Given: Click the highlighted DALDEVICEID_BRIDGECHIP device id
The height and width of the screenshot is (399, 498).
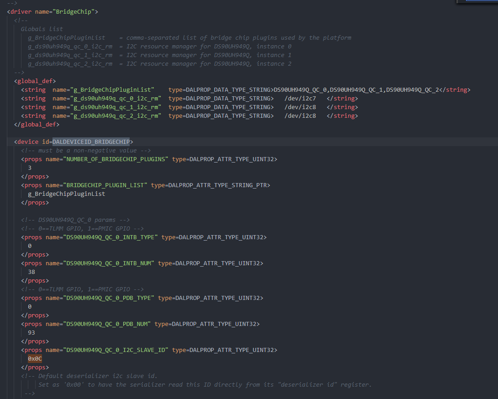Looking at the screenshot, I should pos(91,142).
